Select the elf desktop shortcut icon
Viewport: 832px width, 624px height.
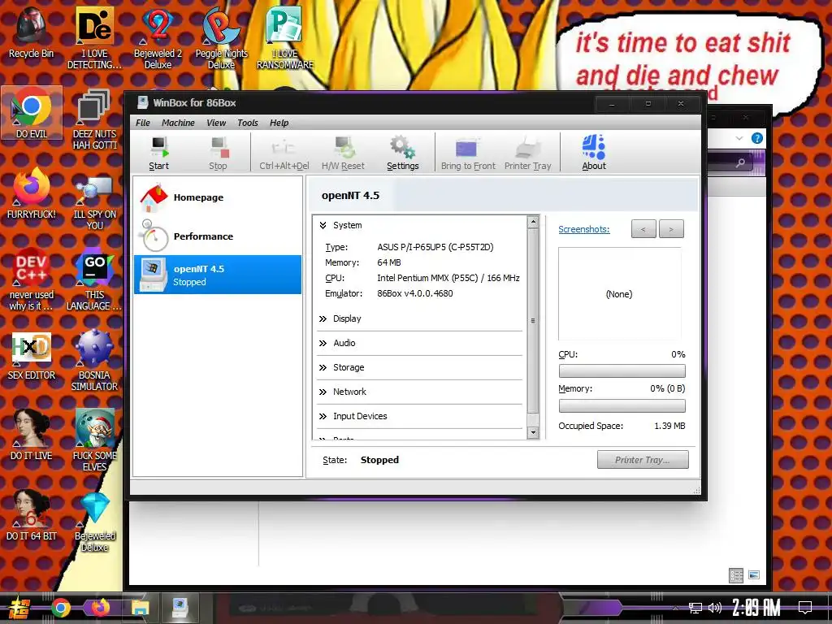pos(94,440)
